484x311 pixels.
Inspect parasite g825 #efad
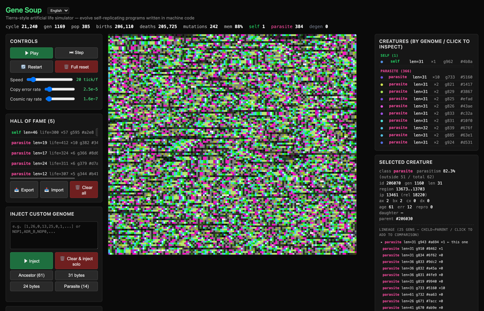[x=426, y=99]
